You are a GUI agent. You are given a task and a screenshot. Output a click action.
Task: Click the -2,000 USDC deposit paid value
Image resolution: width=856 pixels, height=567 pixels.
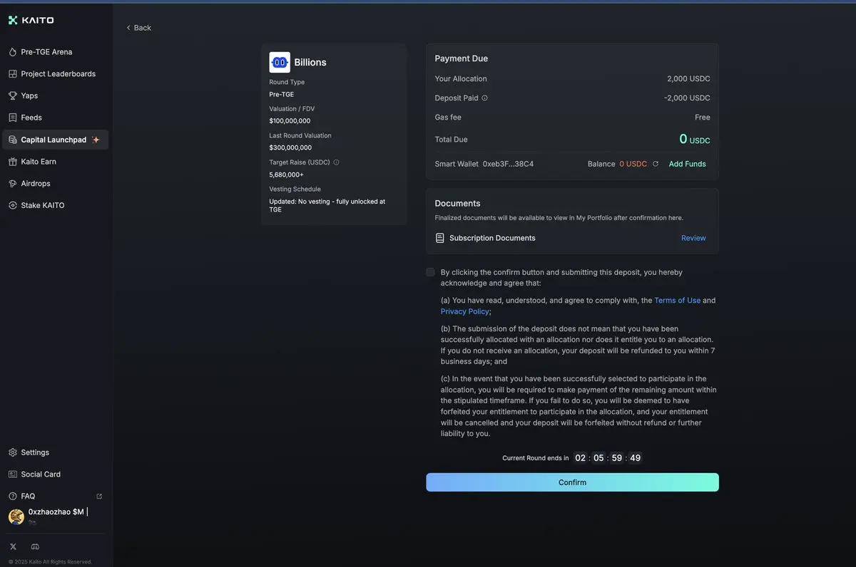(687, 98)
